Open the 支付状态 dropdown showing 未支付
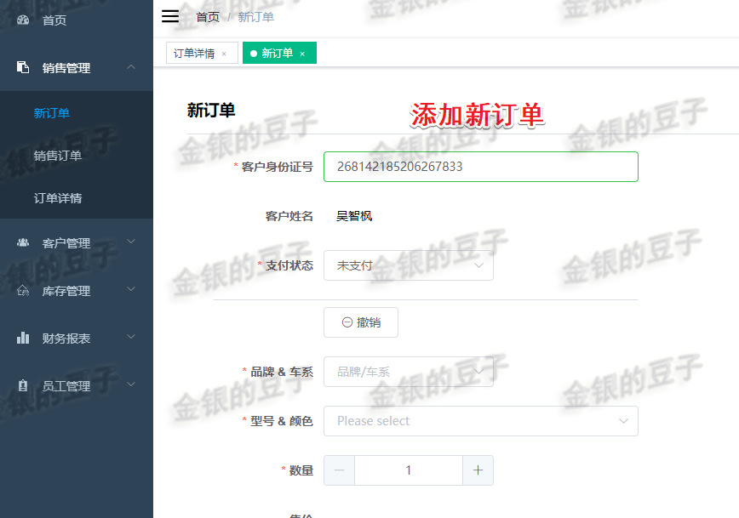The width and height of the screenshot is (739, 518). tap(408, 265)
